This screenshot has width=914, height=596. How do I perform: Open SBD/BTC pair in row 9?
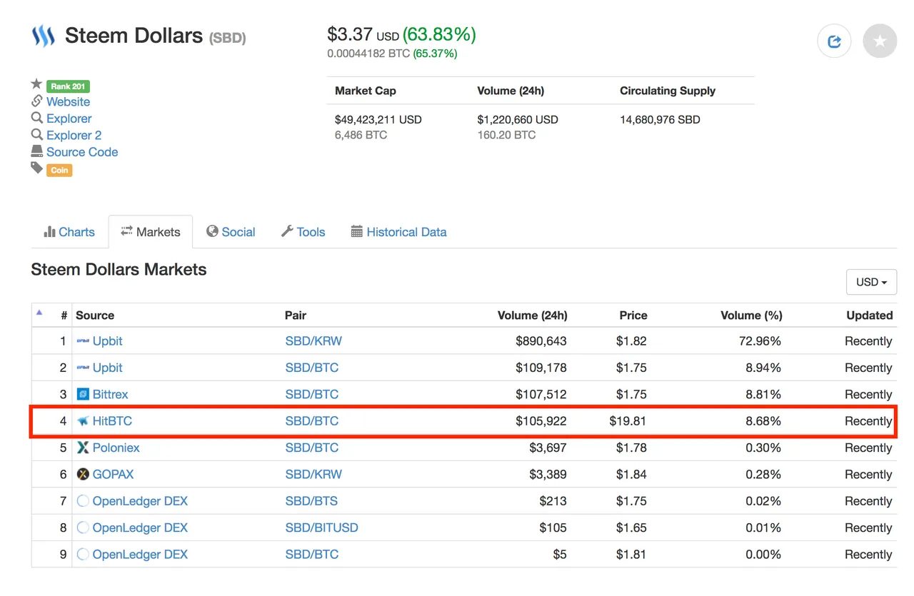[x=312, y=554]
